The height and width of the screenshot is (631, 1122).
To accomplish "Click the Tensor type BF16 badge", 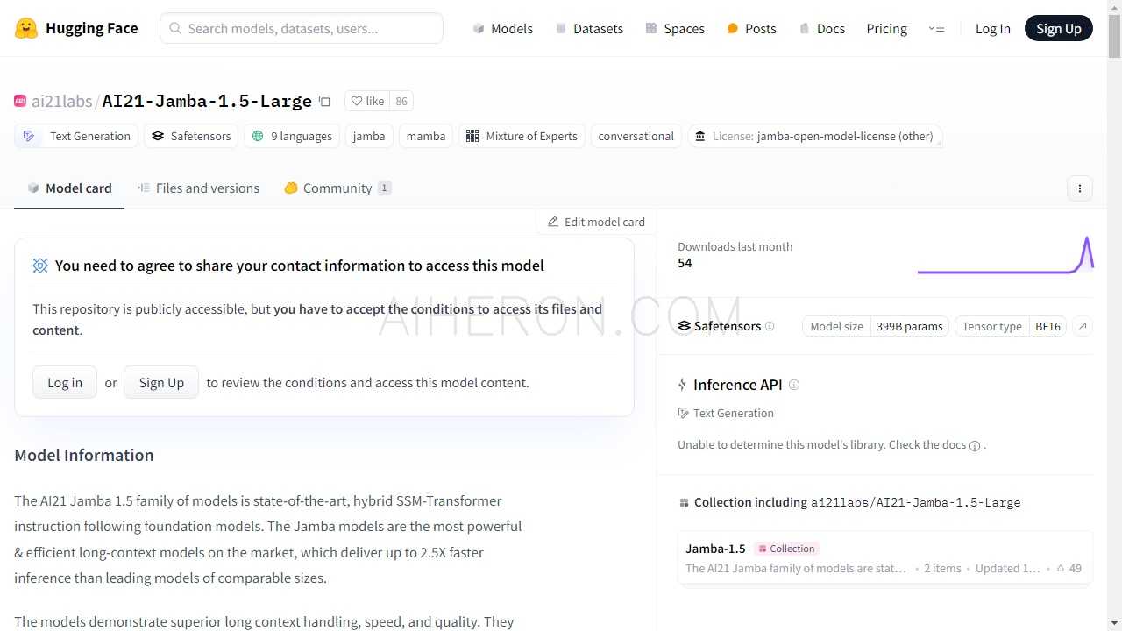I will coord(1012,326).
